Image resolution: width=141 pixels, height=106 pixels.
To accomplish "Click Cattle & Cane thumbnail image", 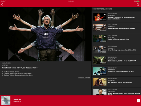I will [x=100, y=28].
